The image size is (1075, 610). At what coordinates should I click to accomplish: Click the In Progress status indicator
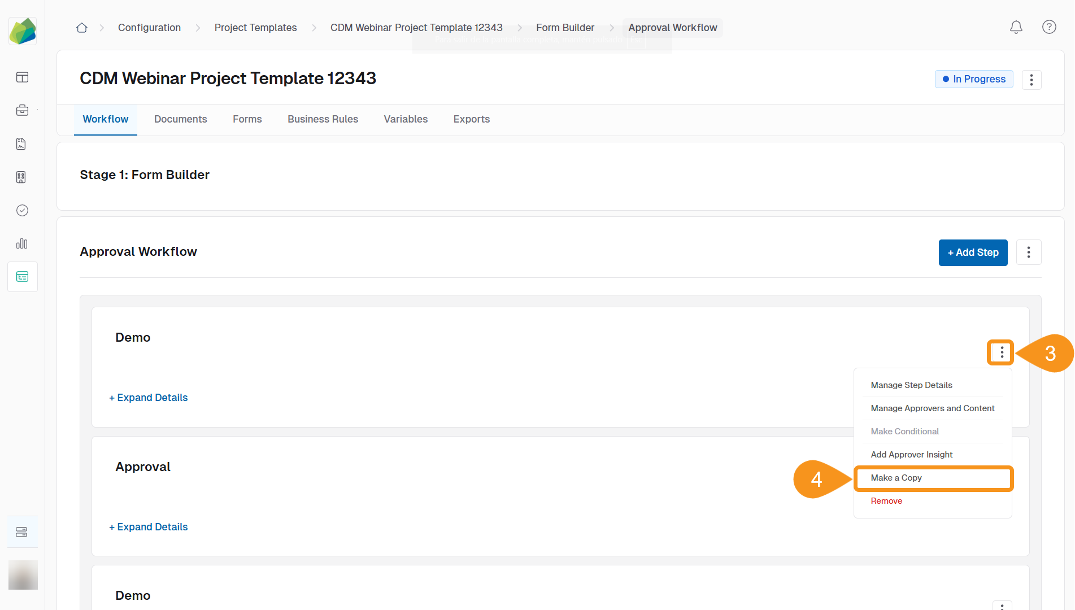click(973, 79)
